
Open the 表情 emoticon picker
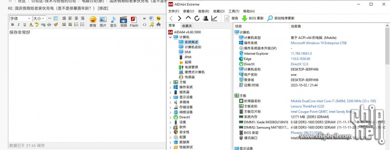93,21
